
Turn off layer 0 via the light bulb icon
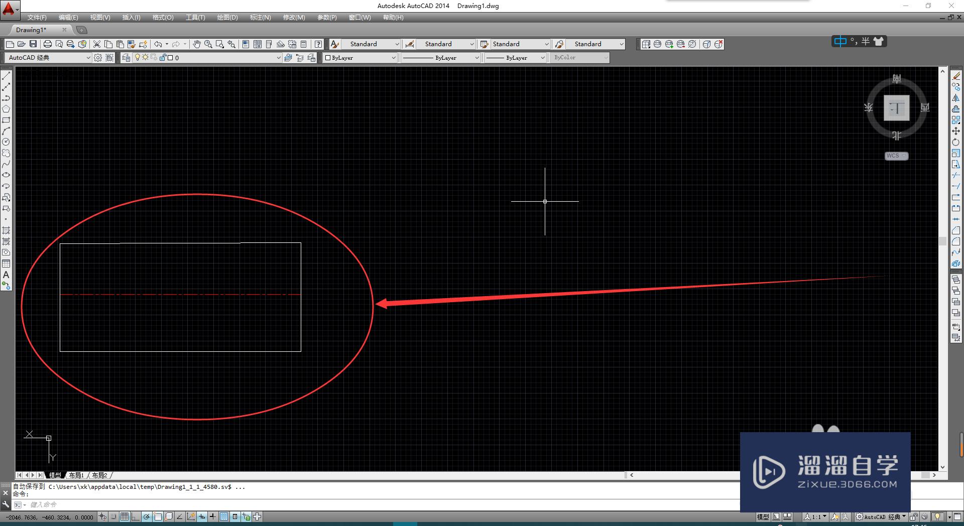coord(138,57)
